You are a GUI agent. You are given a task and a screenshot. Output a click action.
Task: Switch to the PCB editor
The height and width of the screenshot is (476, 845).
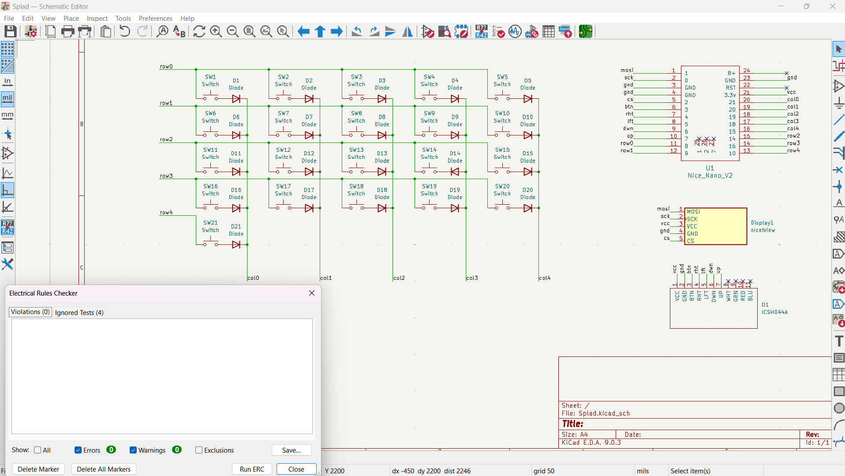point(585,31)
